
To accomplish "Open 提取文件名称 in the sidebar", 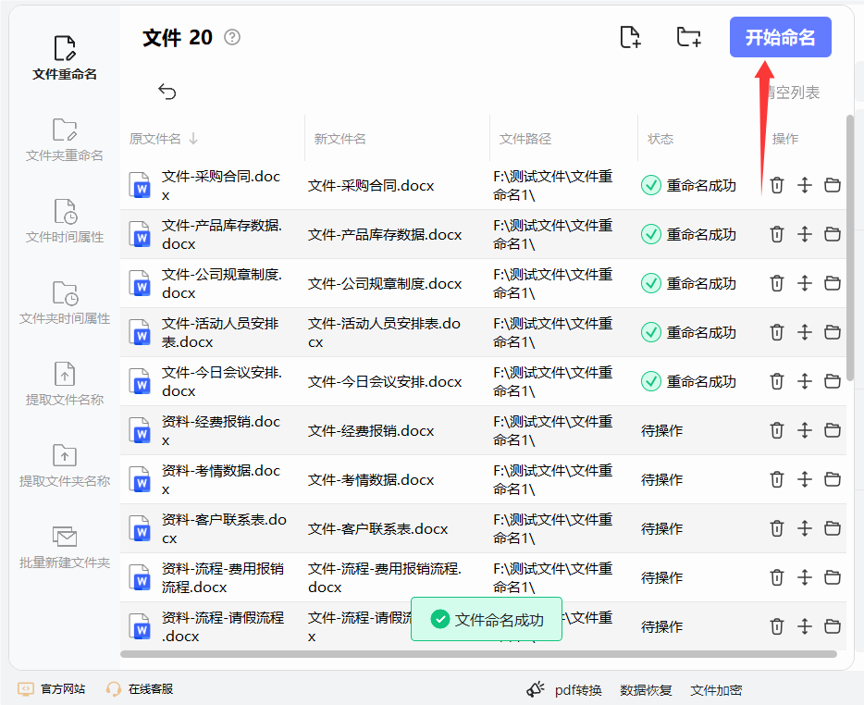I will click(65, 384).
